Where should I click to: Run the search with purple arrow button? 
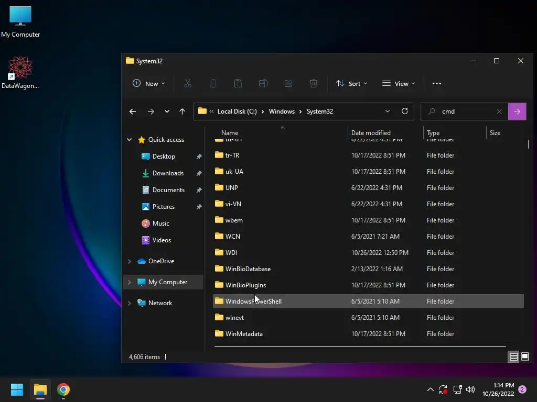pyautogui.click(x=517, y=111)
